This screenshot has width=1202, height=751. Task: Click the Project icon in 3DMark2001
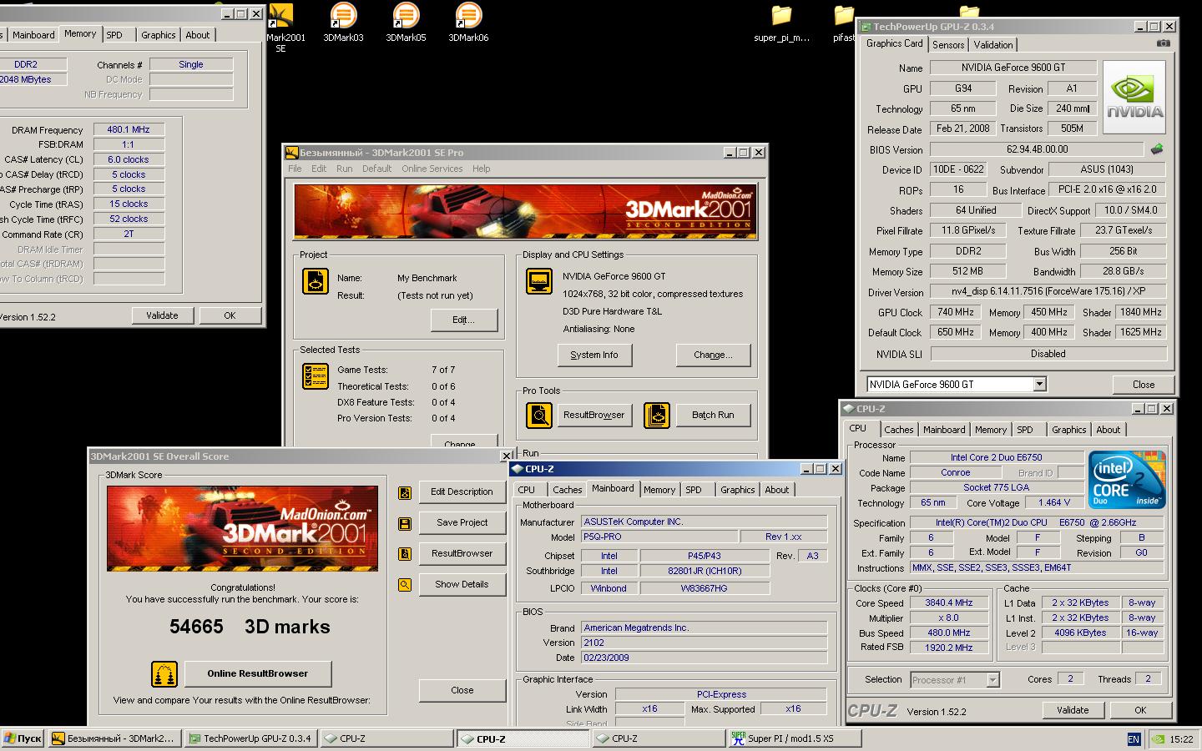pyautogui.click(x=315, y=281)
